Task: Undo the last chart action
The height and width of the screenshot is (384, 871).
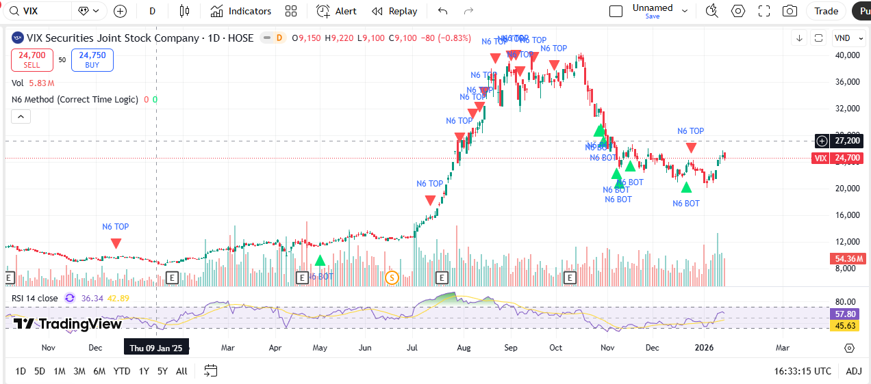Action: point(443,11)
